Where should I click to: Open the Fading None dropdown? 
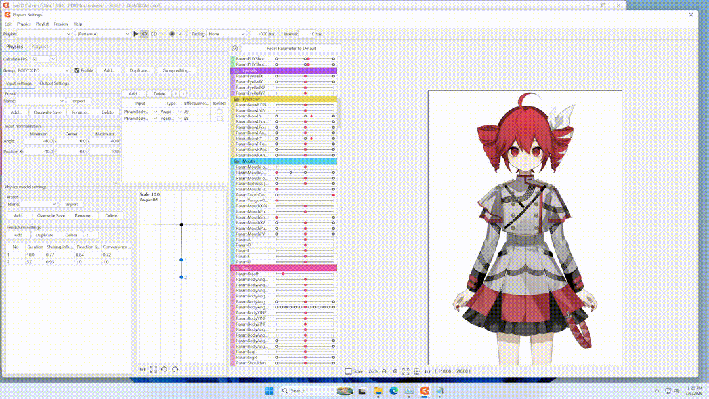point(226,34)
